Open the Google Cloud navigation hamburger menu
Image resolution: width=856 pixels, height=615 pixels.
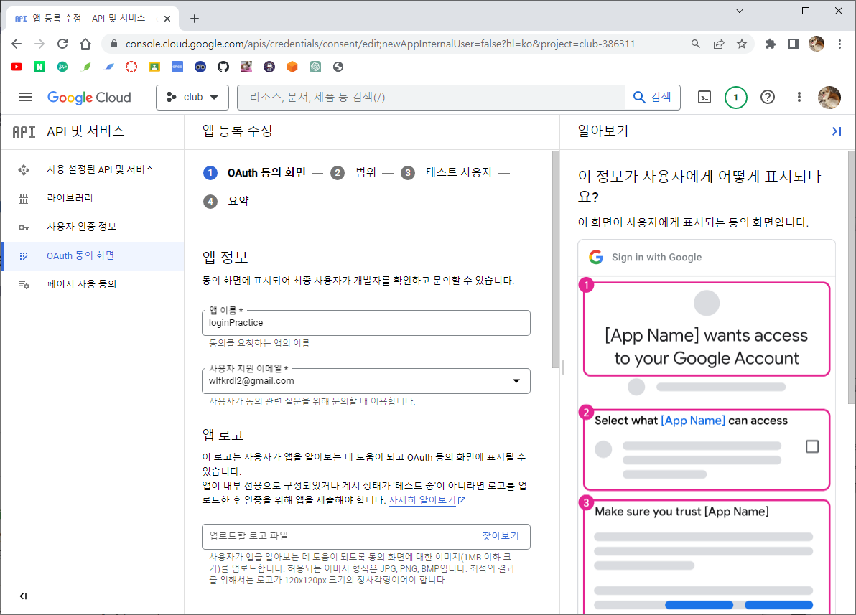[25, 97]
